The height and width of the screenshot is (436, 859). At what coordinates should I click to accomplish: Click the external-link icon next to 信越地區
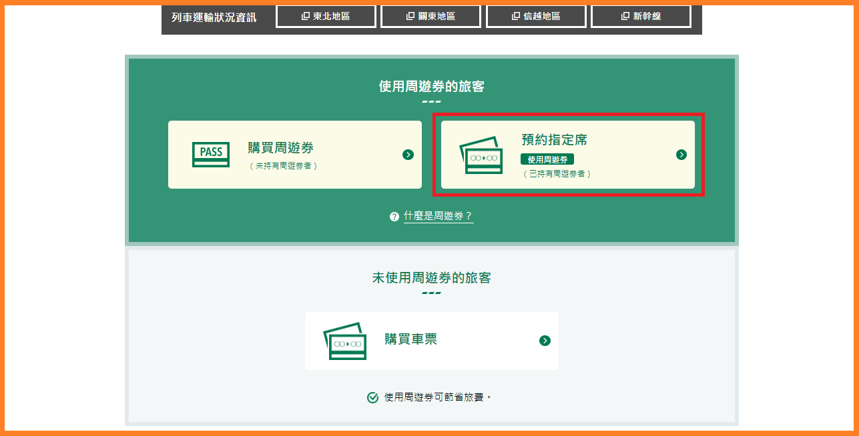pos(516,16)
